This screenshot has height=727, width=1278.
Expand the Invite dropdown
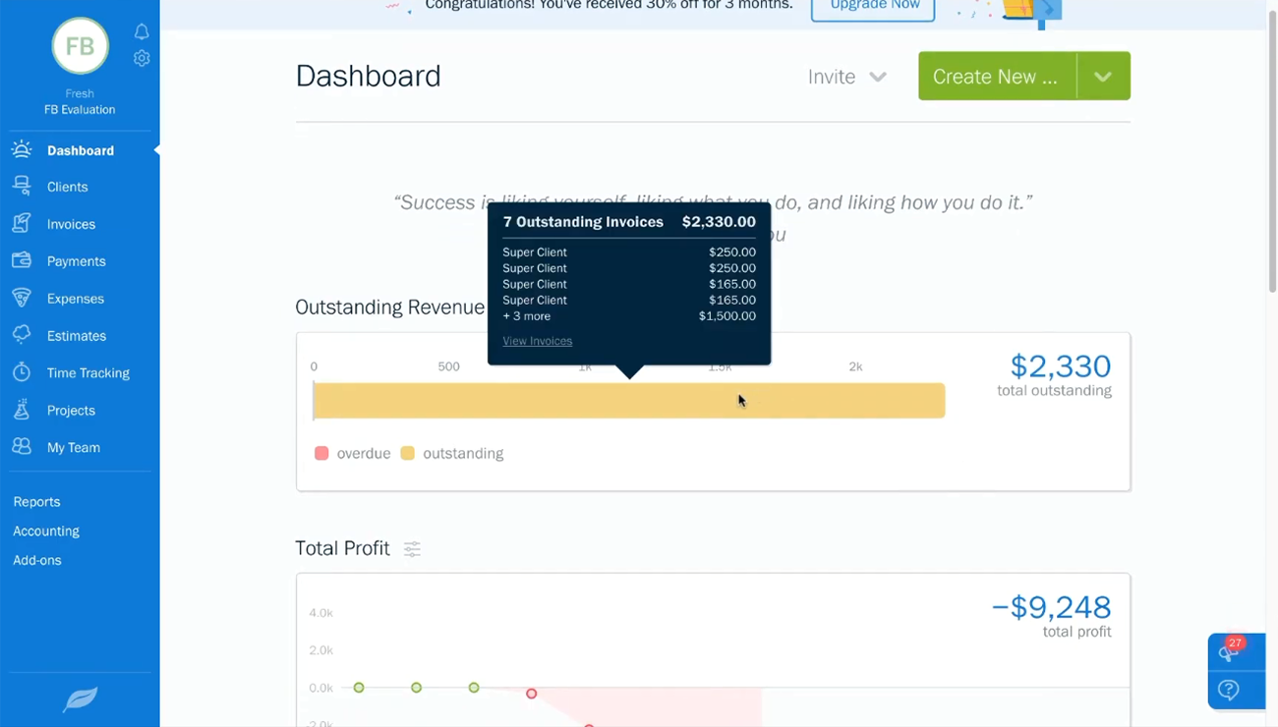[x=846, y=77]
